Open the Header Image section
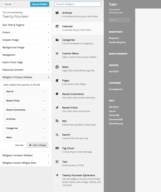The width and height of the screenshot is (161, 192). (x=26, y=40)
